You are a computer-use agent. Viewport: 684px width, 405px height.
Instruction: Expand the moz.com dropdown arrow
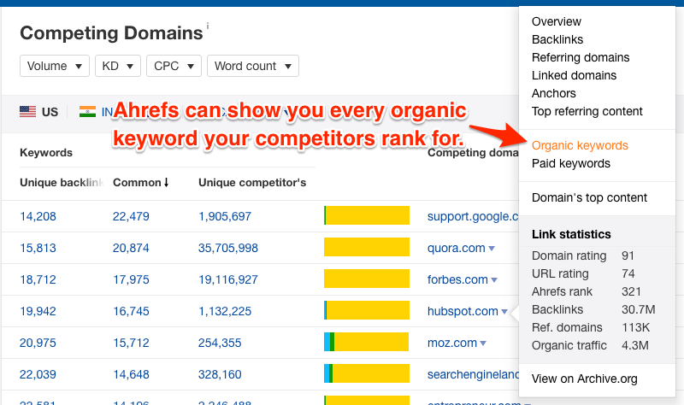pos(483,343)
